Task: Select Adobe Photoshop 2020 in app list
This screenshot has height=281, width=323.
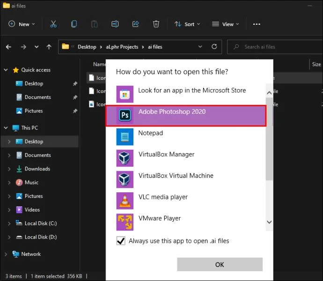Action: point(186,116)
